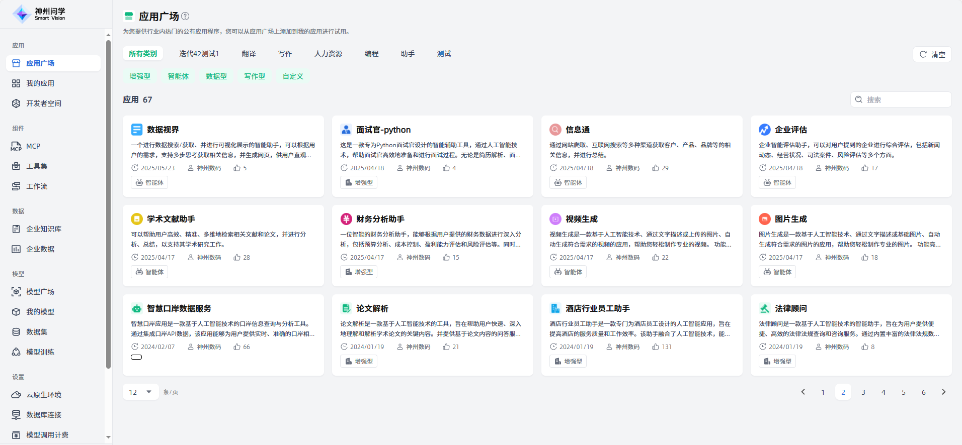The width and height of the screenshot is (962, 445).
Task: Open the MCP sidebar icon
Action: [16, 146]
